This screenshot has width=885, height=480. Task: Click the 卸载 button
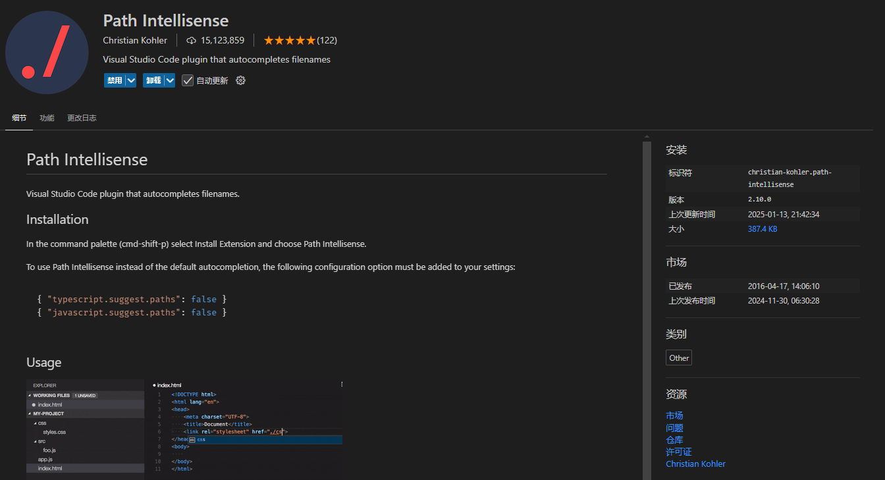(153, 80)
